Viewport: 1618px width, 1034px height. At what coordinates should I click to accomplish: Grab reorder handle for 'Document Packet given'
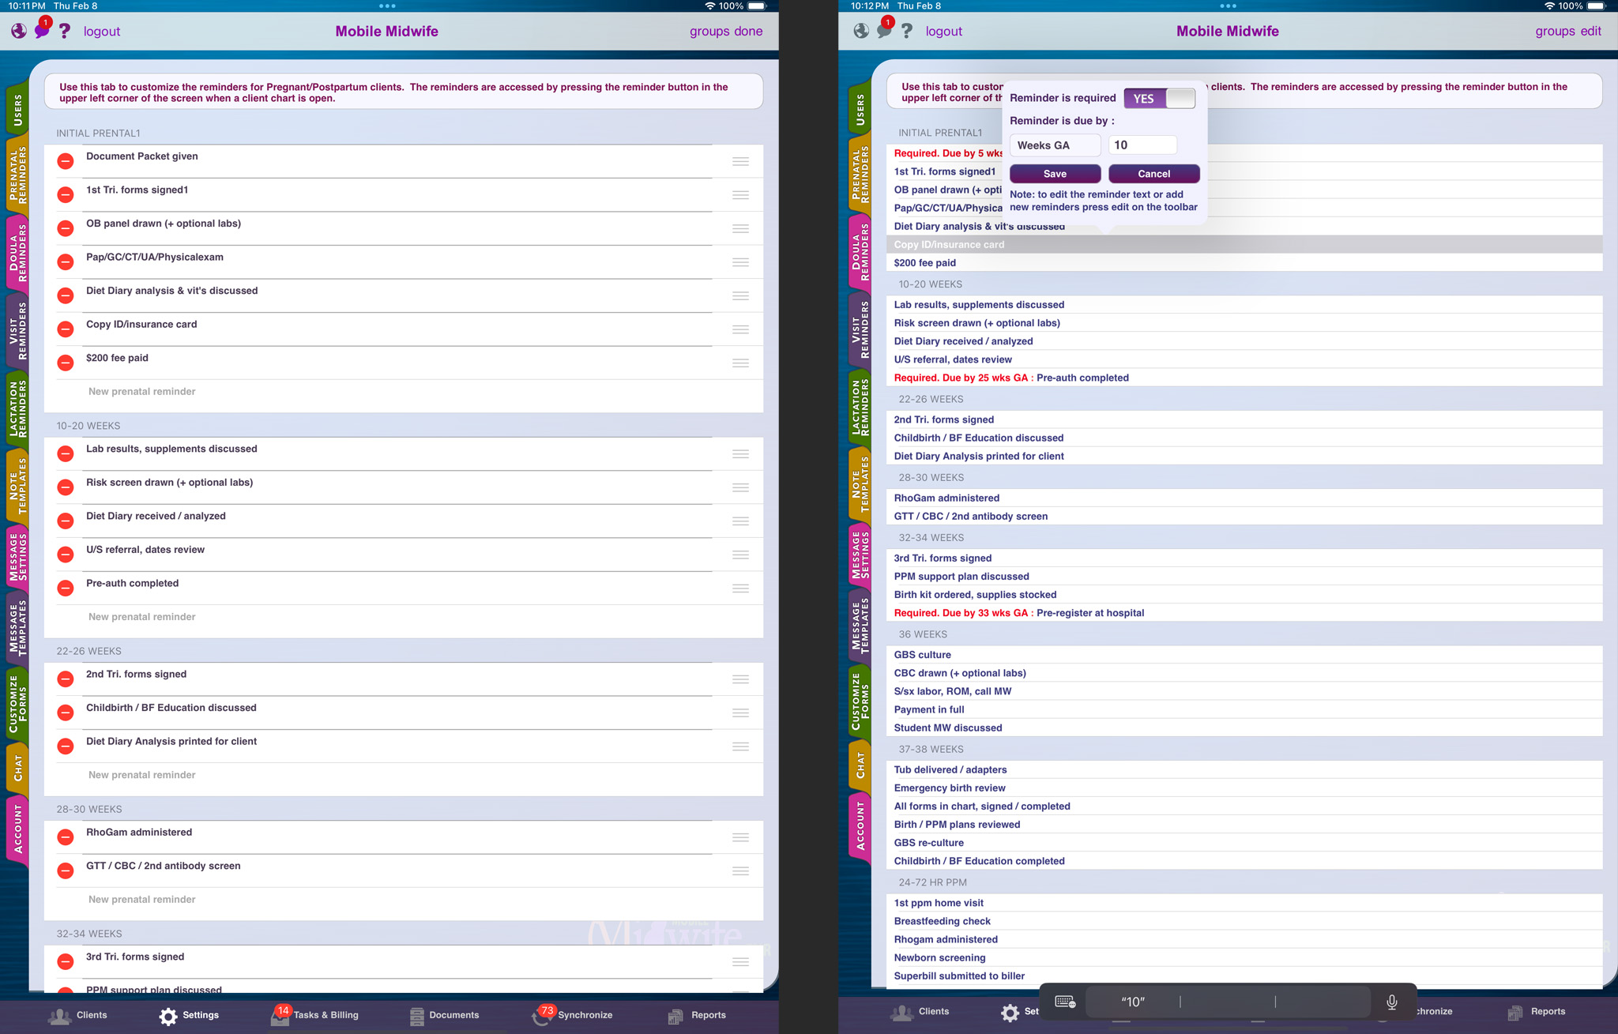tap(740, 161)
